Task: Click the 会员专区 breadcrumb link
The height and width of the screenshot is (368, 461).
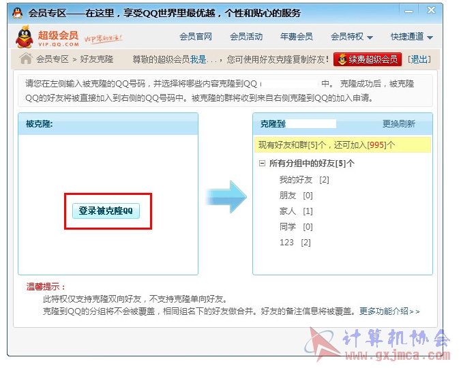Action: pyautogui.click(x=53, y=59)
